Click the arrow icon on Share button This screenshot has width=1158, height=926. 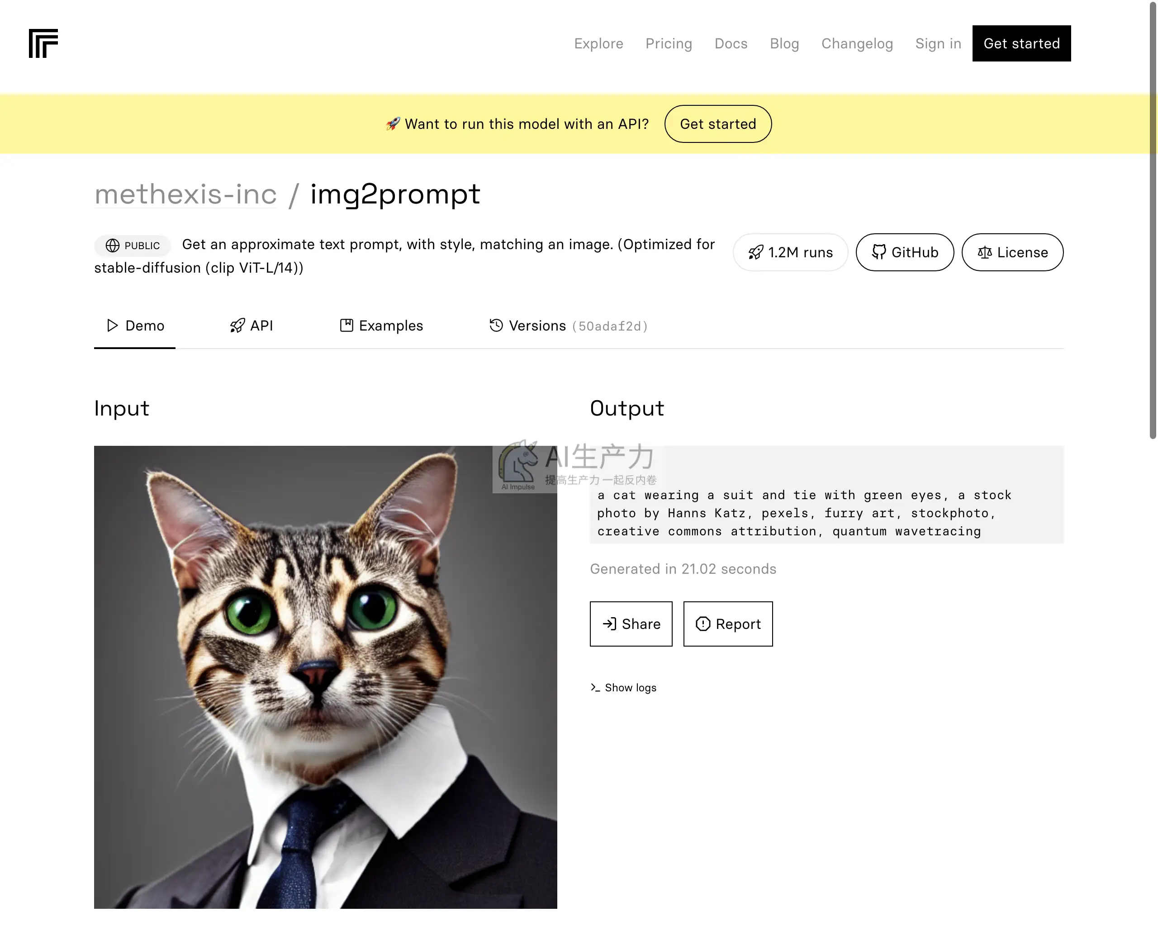click(x=609, y=624)
